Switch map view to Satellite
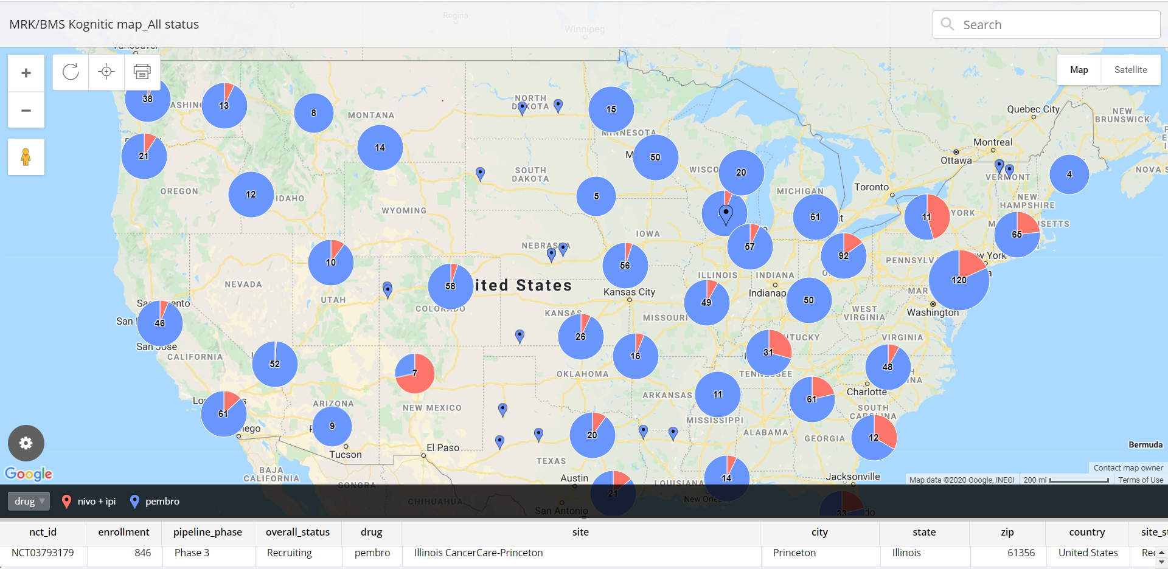 coord(1130,69)
